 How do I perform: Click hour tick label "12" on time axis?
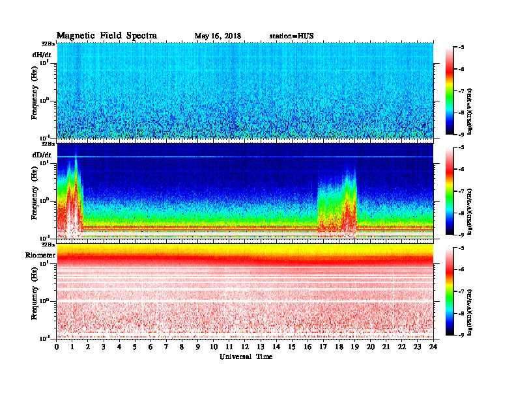245,347
